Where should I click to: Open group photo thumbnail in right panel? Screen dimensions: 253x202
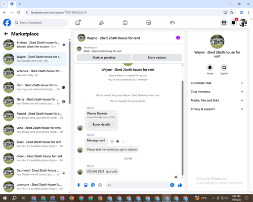(x=217, y=41)
